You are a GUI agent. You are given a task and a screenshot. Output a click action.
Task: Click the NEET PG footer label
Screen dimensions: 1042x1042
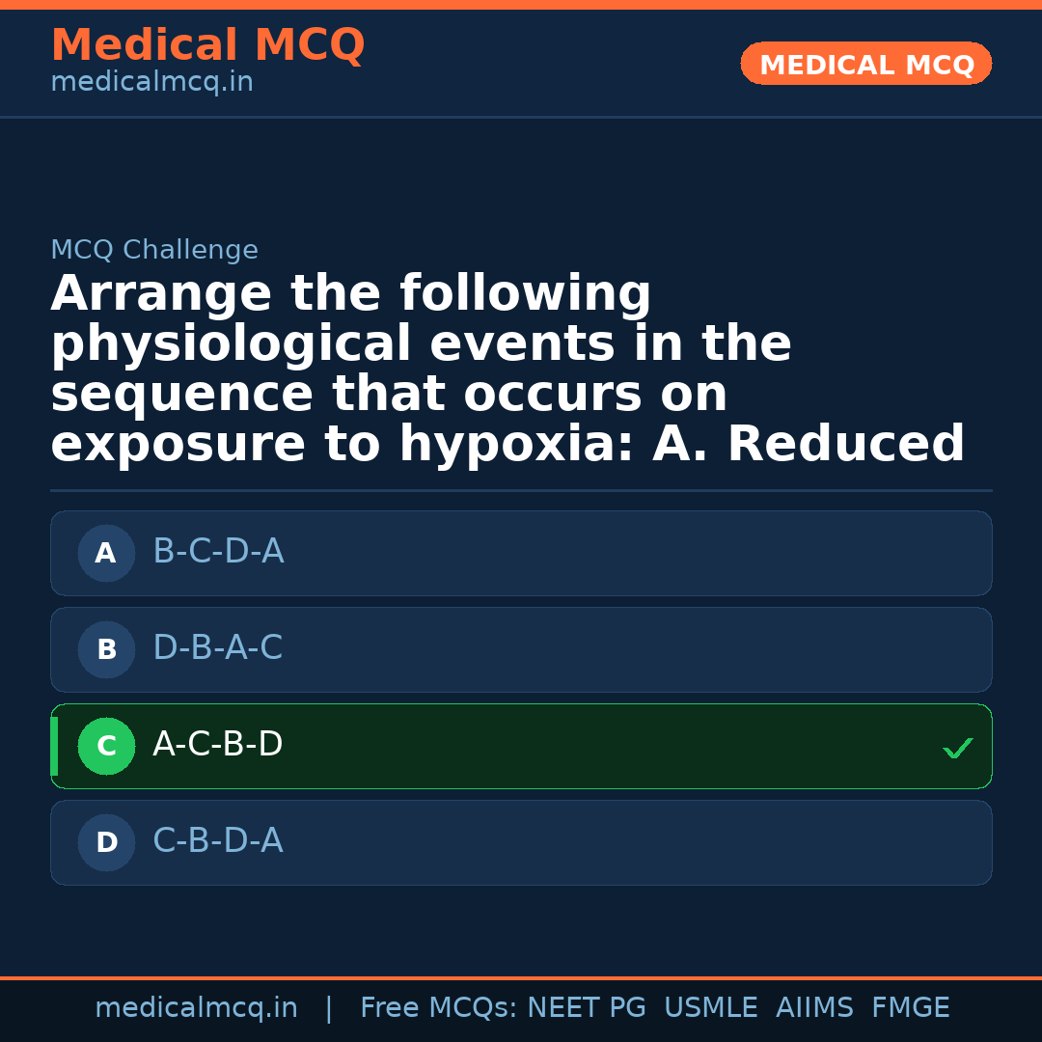[586, 1006]
